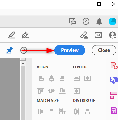Screen dimensions: 118x120
Task: Click the blue Preview button
Action: [x=70, y=50]
